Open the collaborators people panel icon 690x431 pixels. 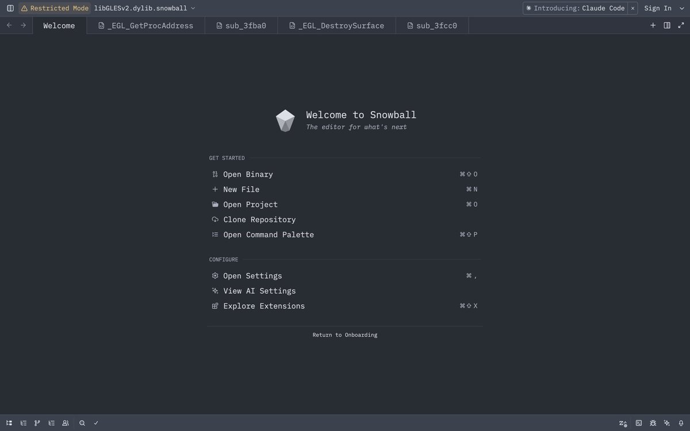(x=66, y=423)
